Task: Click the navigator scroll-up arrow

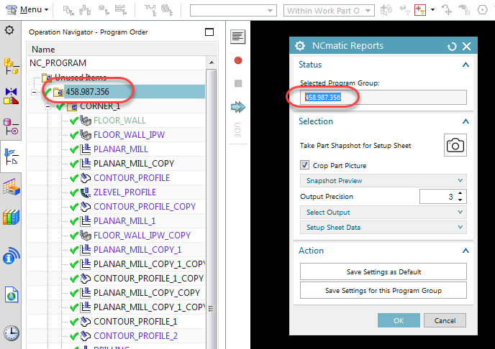Action: (212, 62)
